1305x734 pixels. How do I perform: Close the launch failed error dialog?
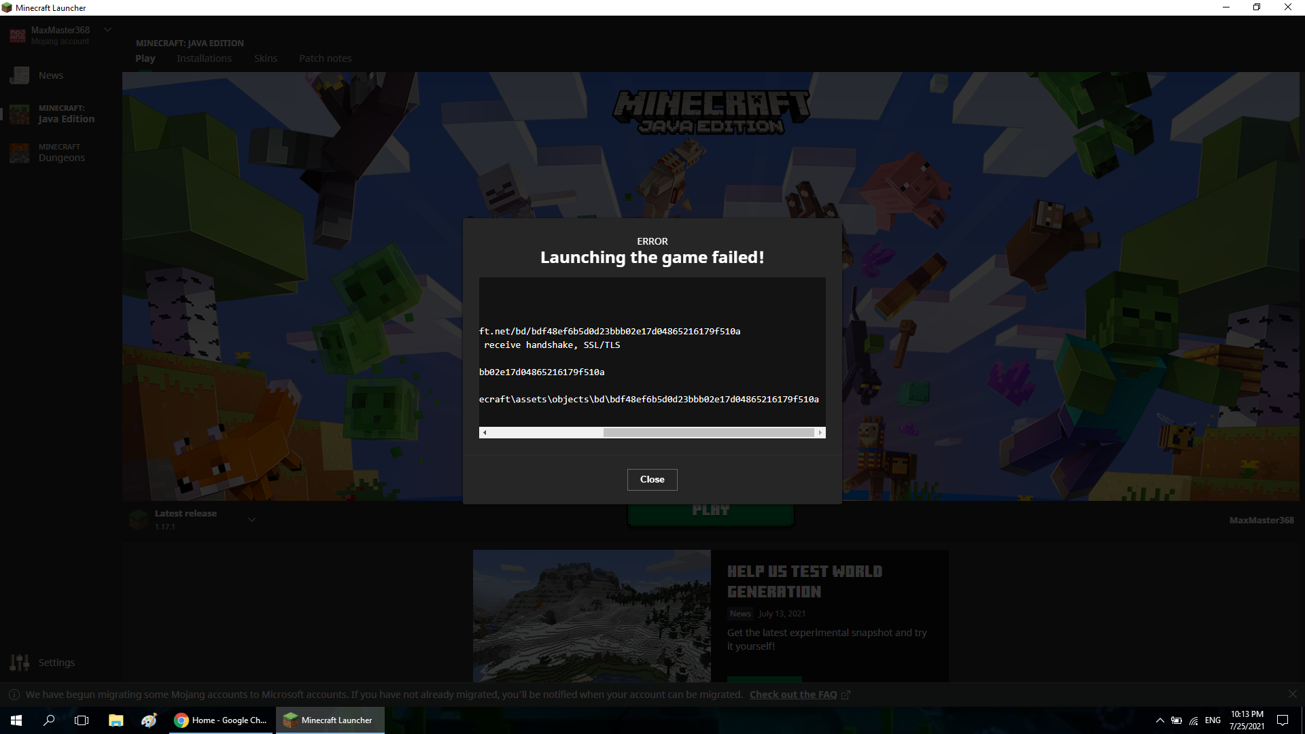click(x=652, y=479)
